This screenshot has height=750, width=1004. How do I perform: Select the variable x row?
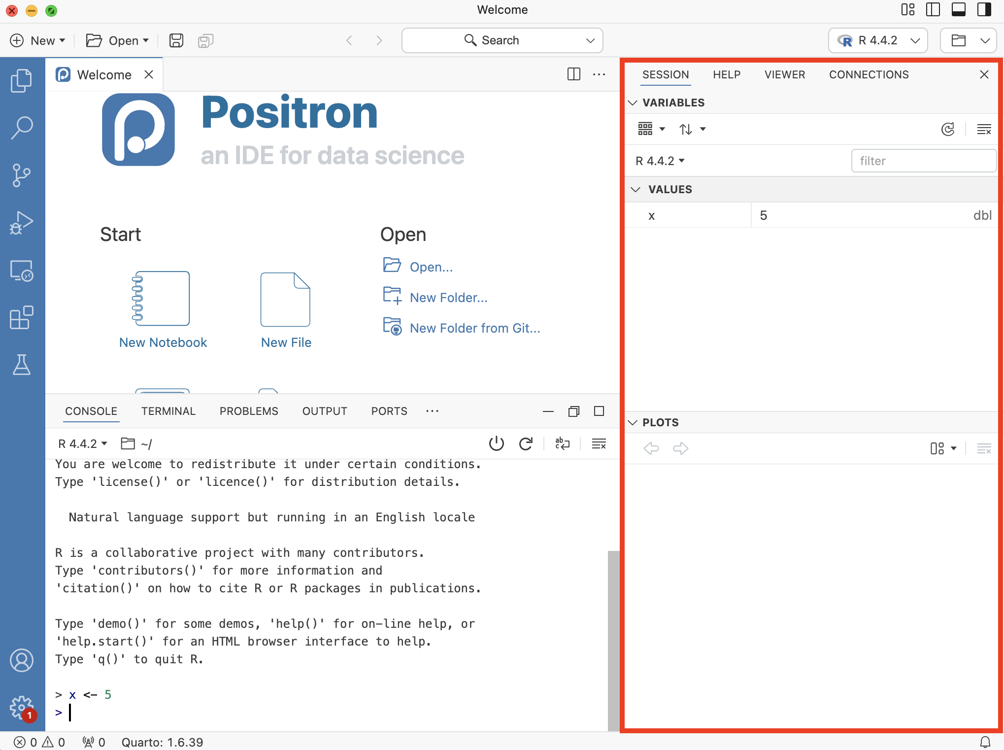pos(811,215)
